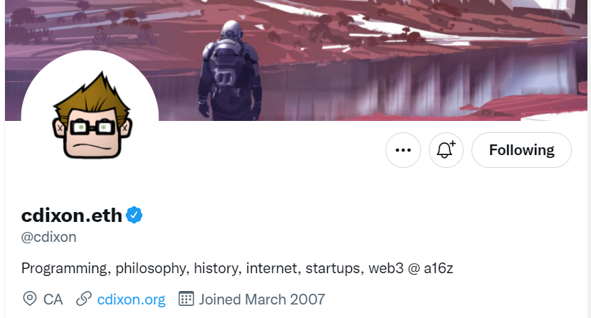
Task: Click the cdixon.eth display name
Action: [72, 215]
